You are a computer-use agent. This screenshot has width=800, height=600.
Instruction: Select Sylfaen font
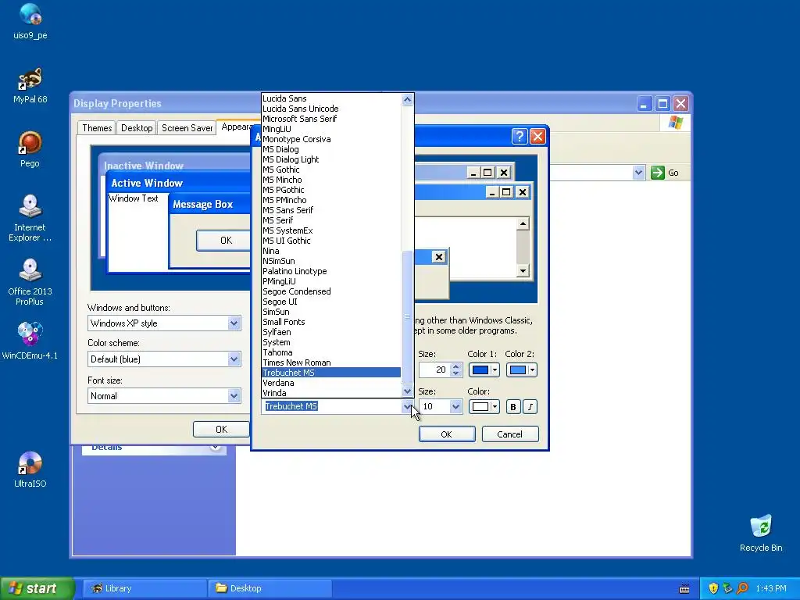click(331, 332)
